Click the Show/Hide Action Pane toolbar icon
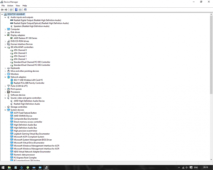 [20, 10]
